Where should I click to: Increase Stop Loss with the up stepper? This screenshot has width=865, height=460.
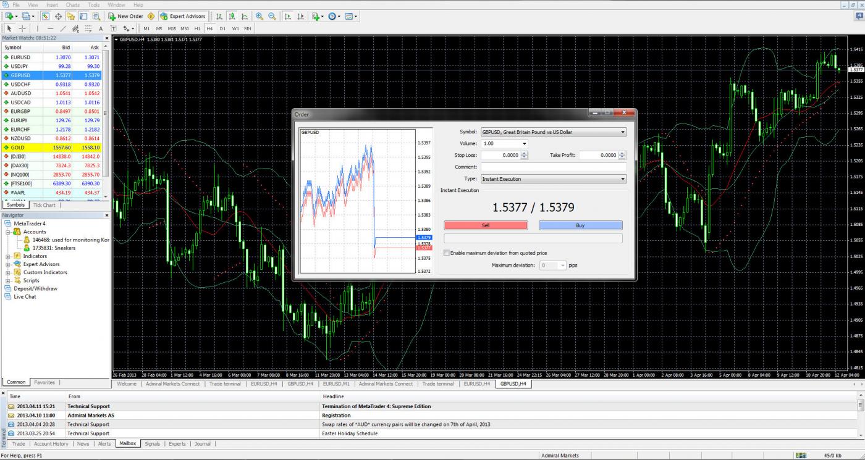[525, 153]
